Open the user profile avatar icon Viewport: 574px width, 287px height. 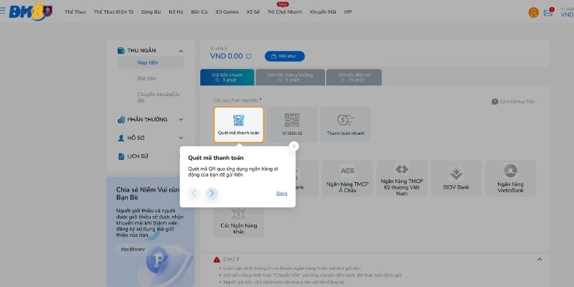tap(533, 13)
